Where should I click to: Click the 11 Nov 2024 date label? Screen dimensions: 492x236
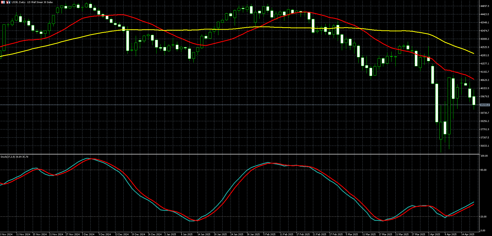tap(23, 234)
